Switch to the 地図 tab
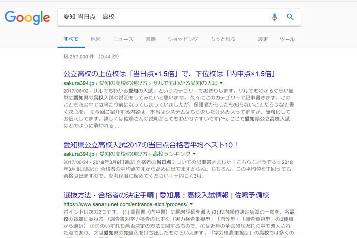This screenshot has height=238, width=357. point(96,39)
